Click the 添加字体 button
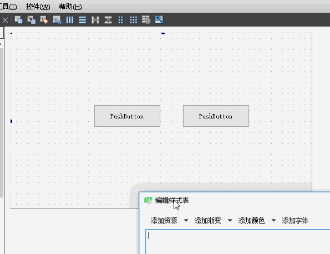 click(295, 220)
